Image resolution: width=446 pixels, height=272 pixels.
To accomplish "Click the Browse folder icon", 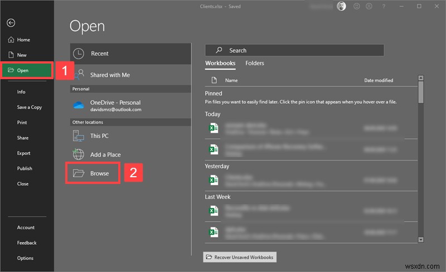I will (79, 173).
